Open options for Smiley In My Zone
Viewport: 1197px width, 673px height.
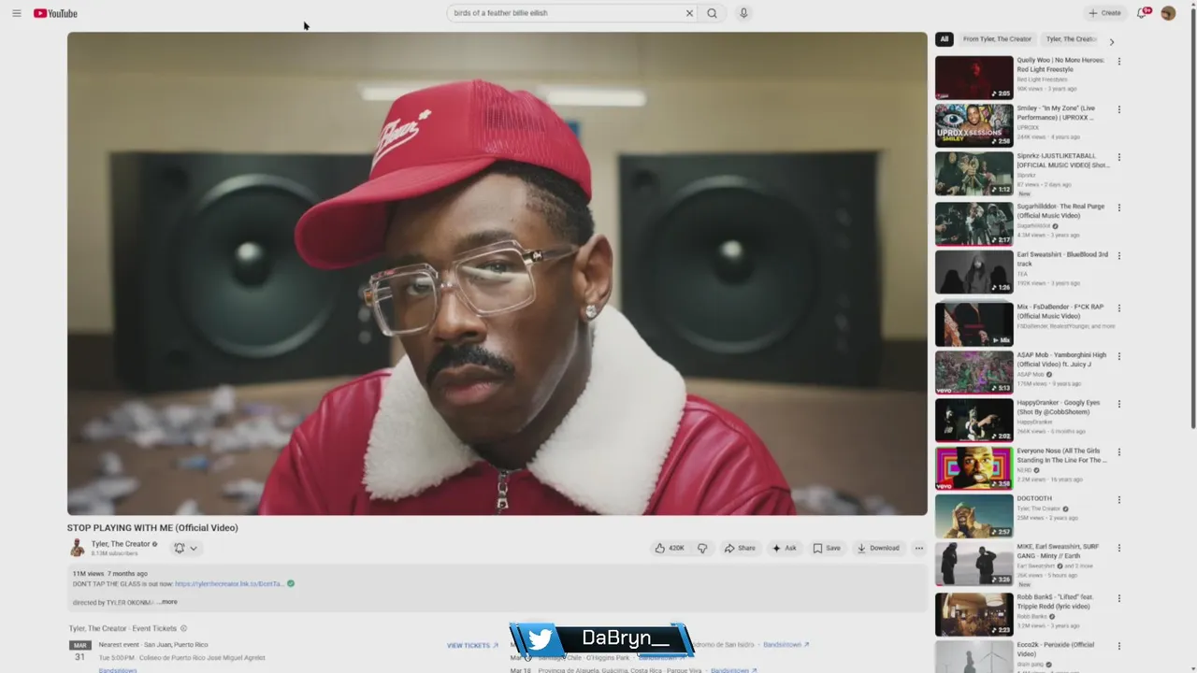pyautogui.click(x=1118, y=109)
